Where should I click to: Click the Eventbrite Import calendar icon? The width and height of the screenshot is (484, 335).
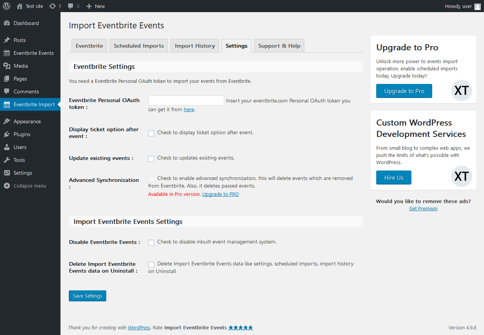(7, 104)
